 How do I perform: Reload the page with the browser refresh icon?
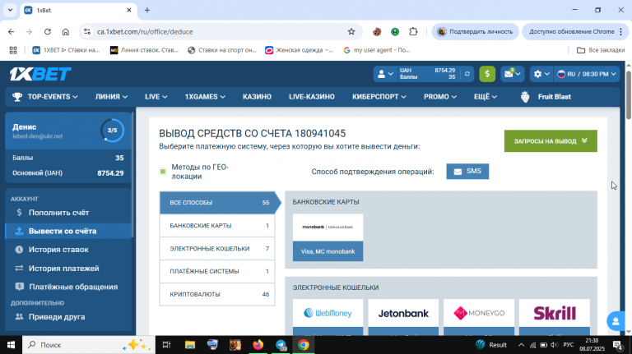click(x=48, y=32)
